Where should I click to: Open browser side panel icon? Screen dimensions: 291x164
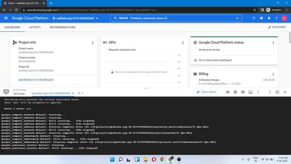(262, 10)
